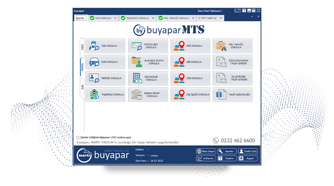This screenshot has width=334, height=186.
Task: Open the EGM SORGULA vehicle query tile
Action: tap(105, 62)
